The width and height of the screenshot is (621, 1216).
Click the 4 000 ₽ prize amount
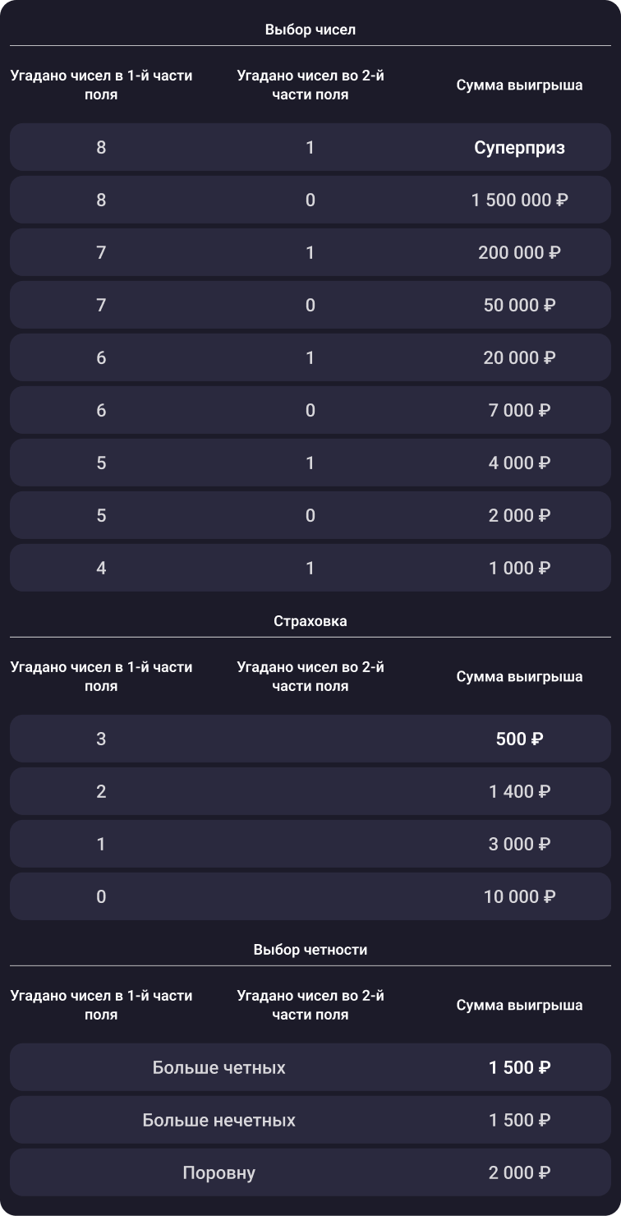click(519, 463)
